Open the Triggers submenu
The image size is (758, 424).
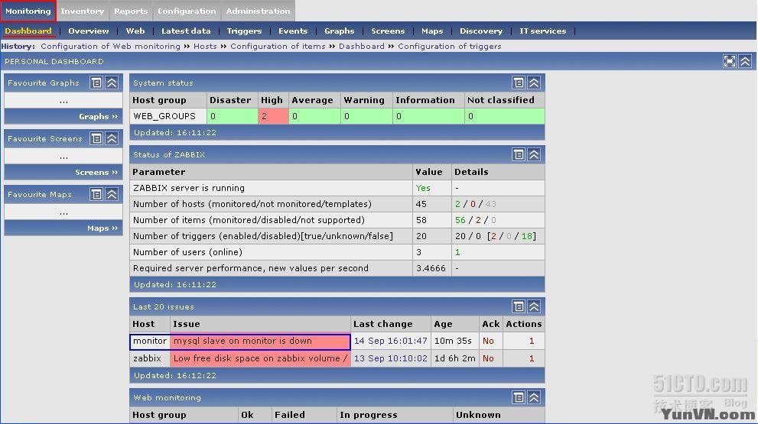pyautogui.click(x=244, y=31)
